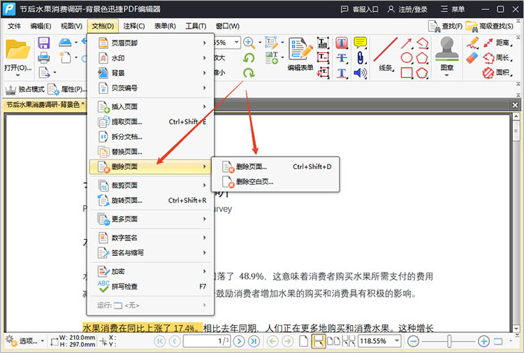This screenshot has height=353, width=524.
Task: Expand the 更多页面 submenu
Action: pos(152,219)
